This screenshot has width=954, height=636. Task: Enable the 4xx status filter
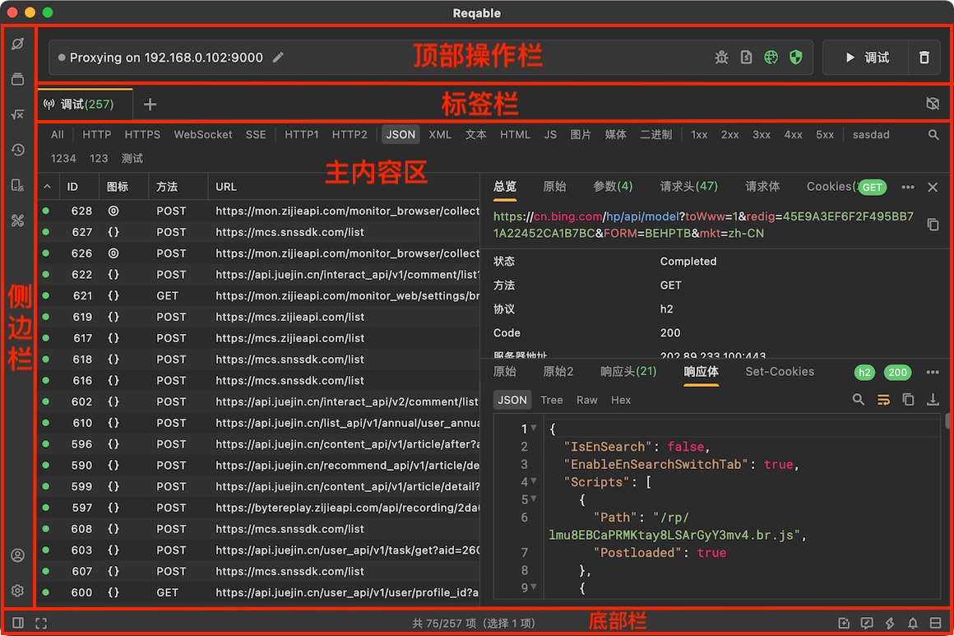click(x=793, y=134)
